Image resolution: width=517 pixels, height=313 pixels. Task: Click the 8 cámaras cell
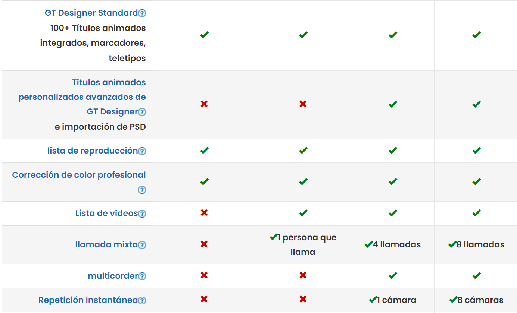(476, 300)
